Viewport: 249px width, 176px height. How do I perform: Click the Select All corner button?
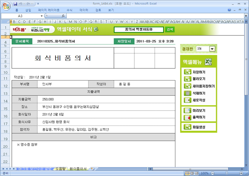tap(5, 22)
